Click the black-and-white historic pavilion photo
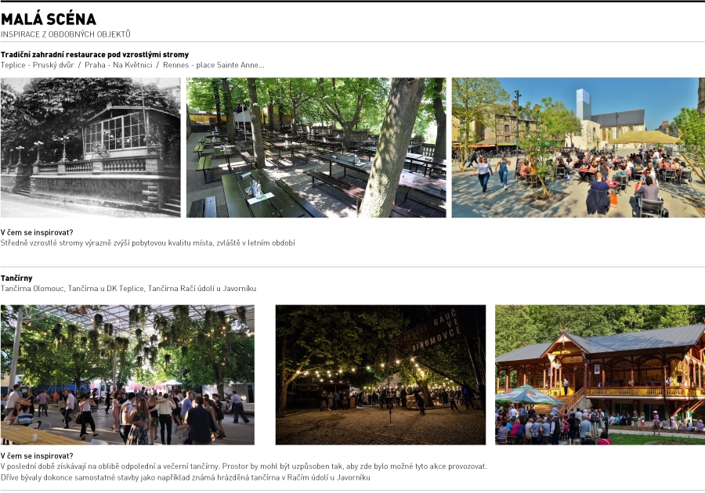 pyautogui.click(x=90, y=147)
